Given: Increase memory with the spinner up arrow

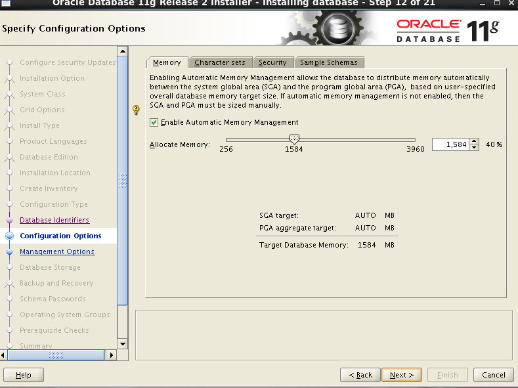Looking at the screenshot, I should 474,141.
